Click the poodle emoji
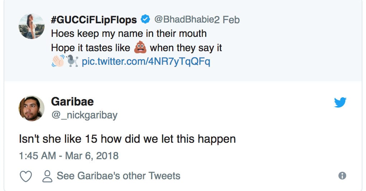The image size is (366, 191). click(72, 61)
